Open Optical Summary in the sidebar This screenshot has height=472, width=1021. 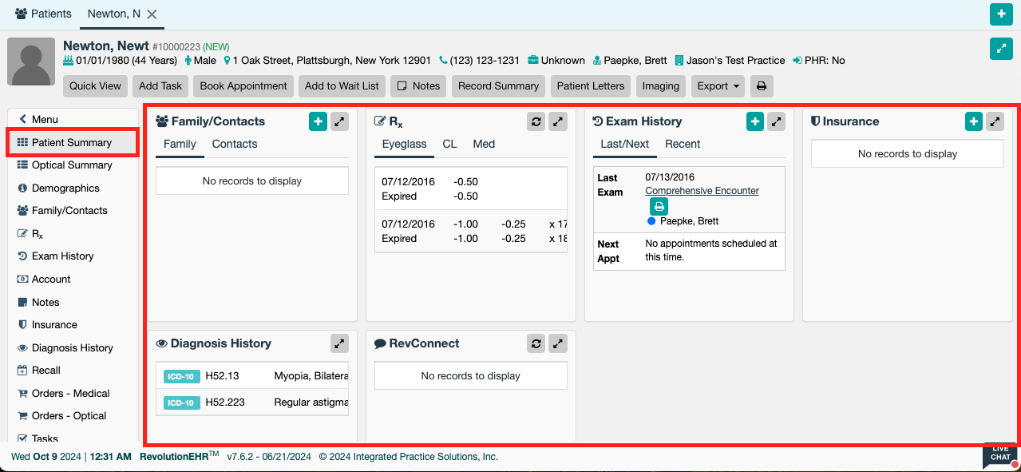click(x=72, y=165)
